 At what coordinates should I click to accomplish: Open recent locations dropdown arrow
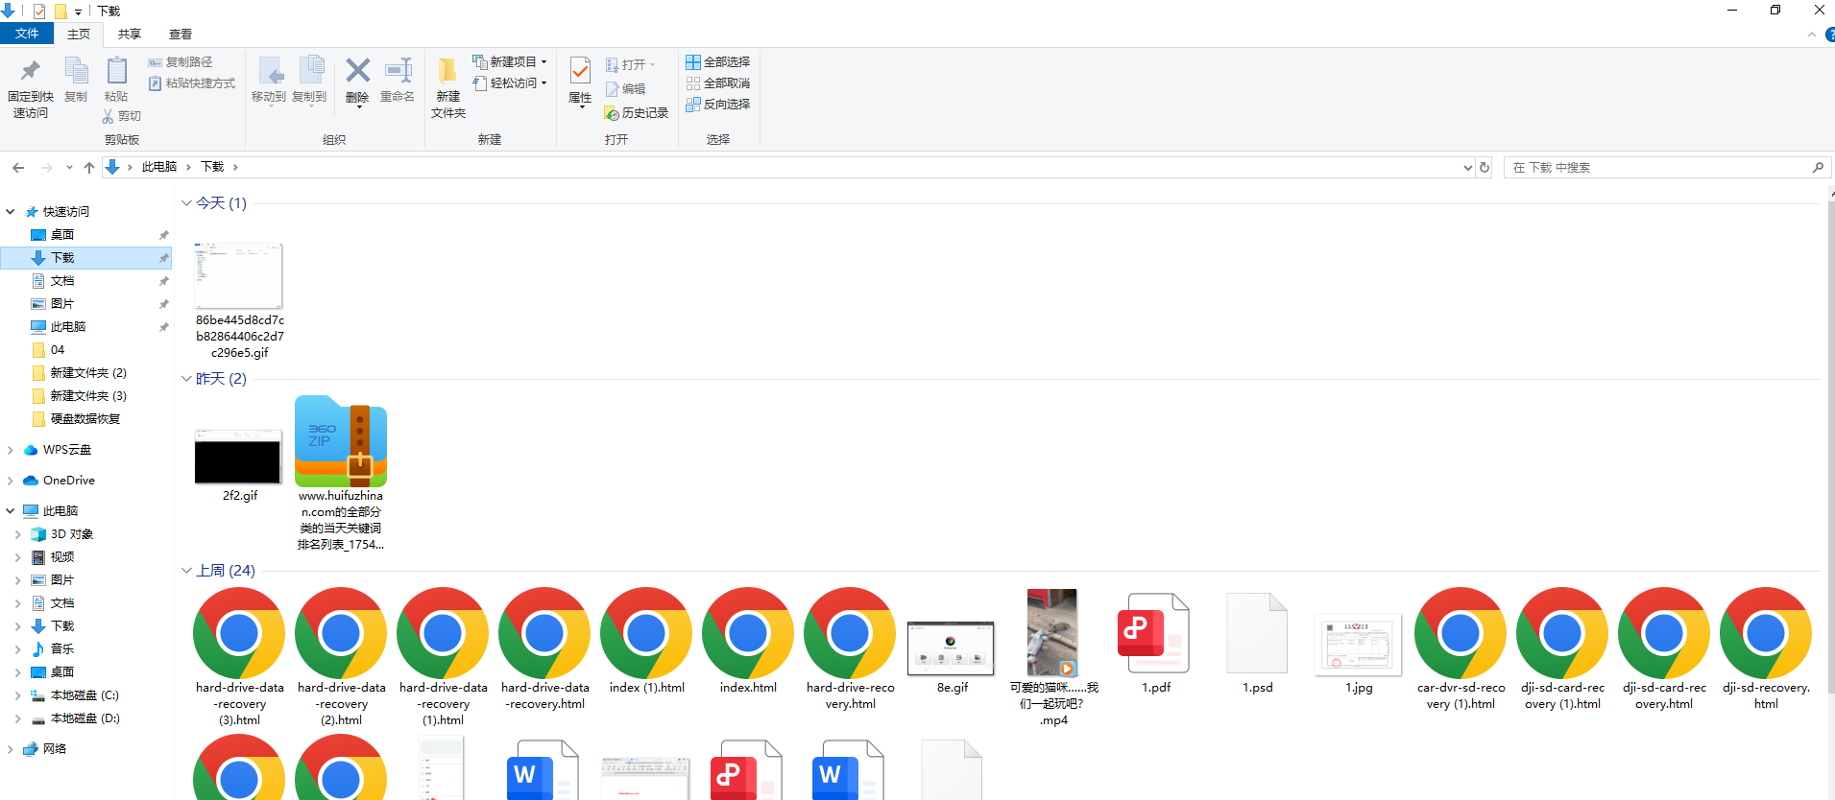[x=69, y=167]
